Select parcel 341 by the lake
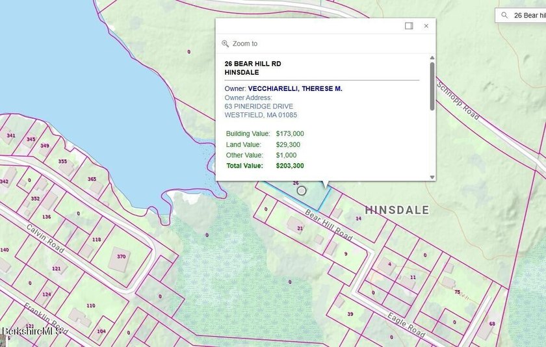Viewport: 546px width, 347px height. tap(11, 135)
